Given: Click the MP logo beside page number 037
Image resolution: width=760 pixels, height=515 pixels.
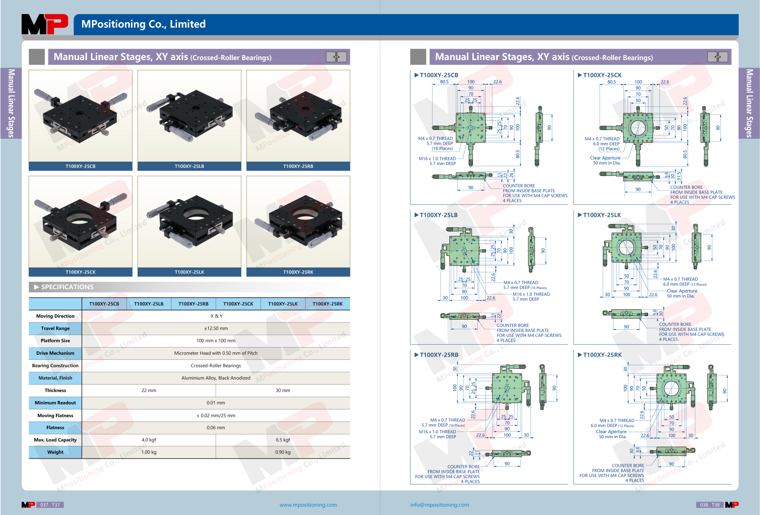Looking at the screenshot, I should pos(28,505).
